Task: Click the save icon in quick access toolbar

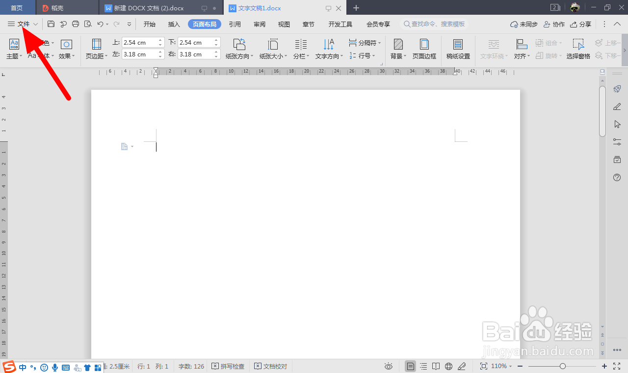Action: (x=51, y=24)
